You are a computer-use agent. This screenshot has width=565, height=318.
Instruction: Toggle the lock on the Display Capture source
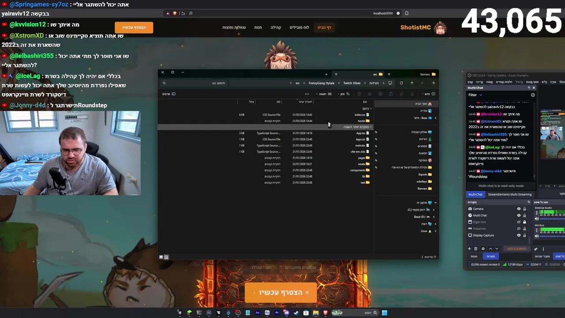524,235
